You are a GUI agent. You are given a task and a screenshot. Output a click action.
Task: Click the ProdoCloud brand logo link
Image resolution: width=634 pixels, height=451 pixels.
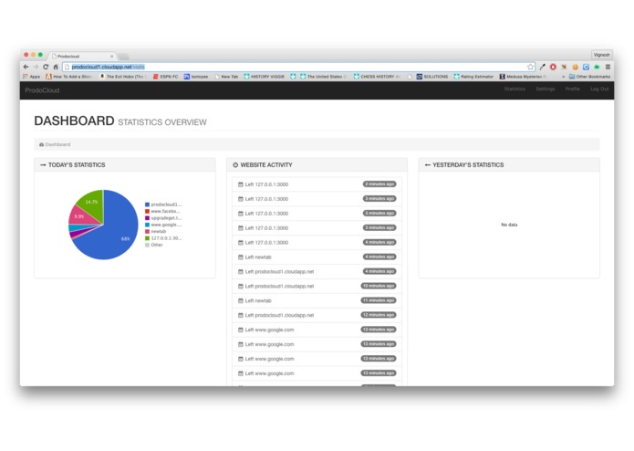pos(42,90)
